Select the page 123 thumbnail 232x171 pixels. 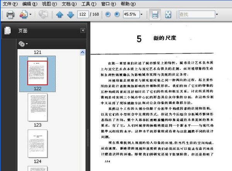pos(38,107)
